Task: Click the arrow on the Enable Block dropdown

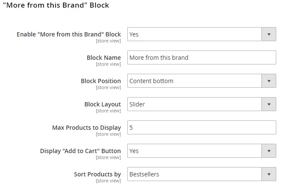Action: [269, 34]
